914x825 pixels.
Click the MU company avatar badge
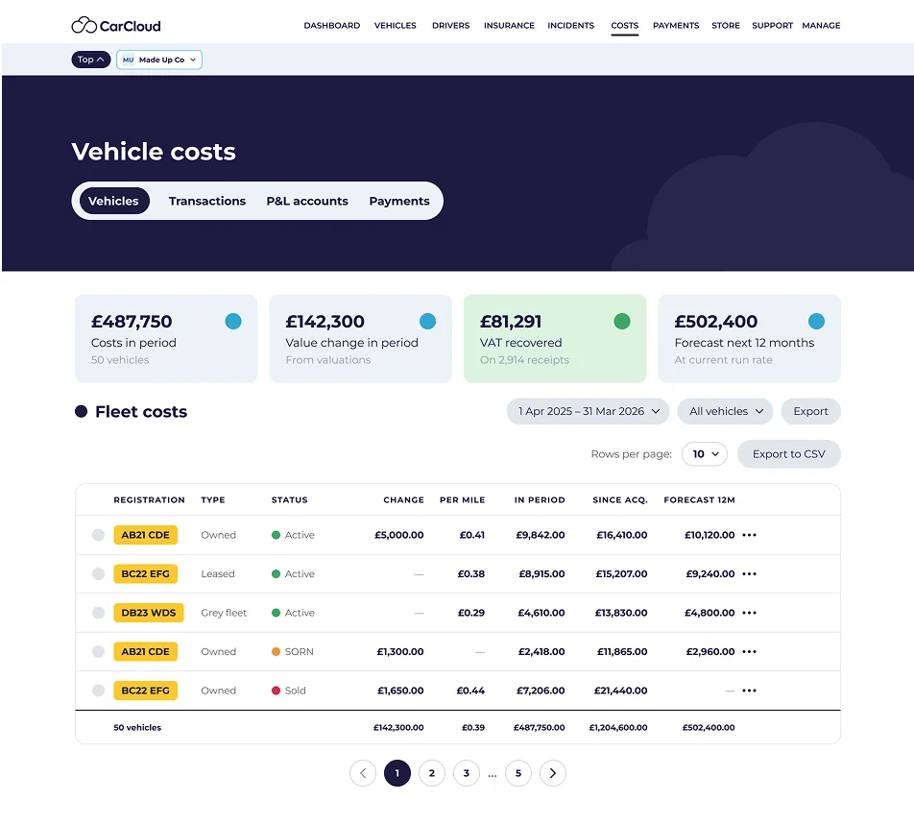(129, 60)
